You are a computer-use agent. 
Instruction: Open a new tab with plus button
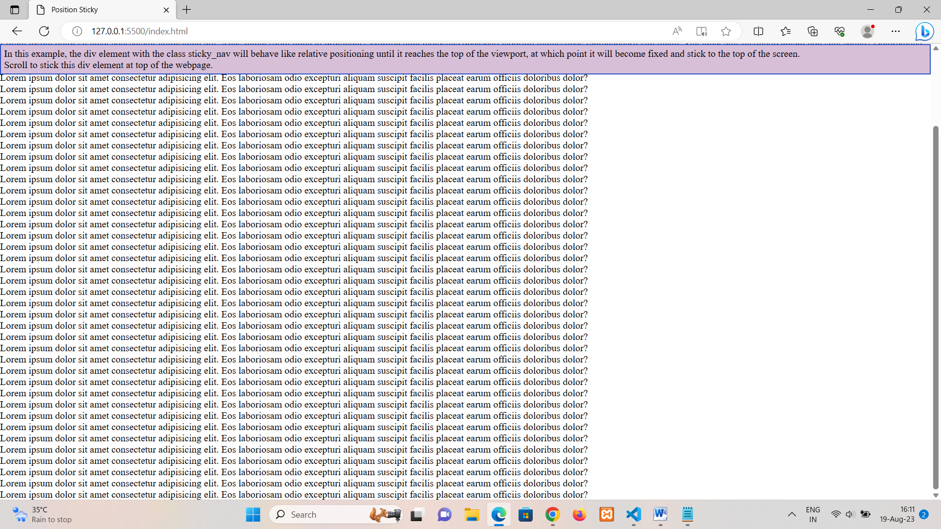(187, 10)
